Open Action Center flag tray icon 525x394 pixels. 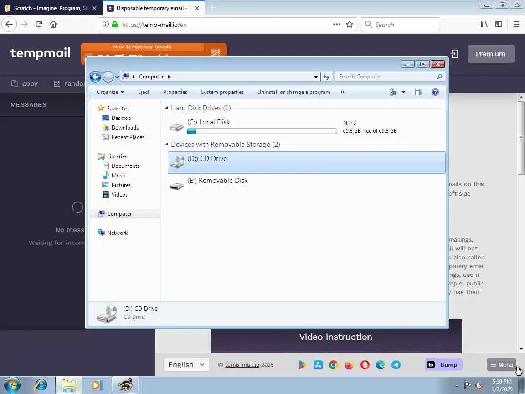click(x=468, y=385)
